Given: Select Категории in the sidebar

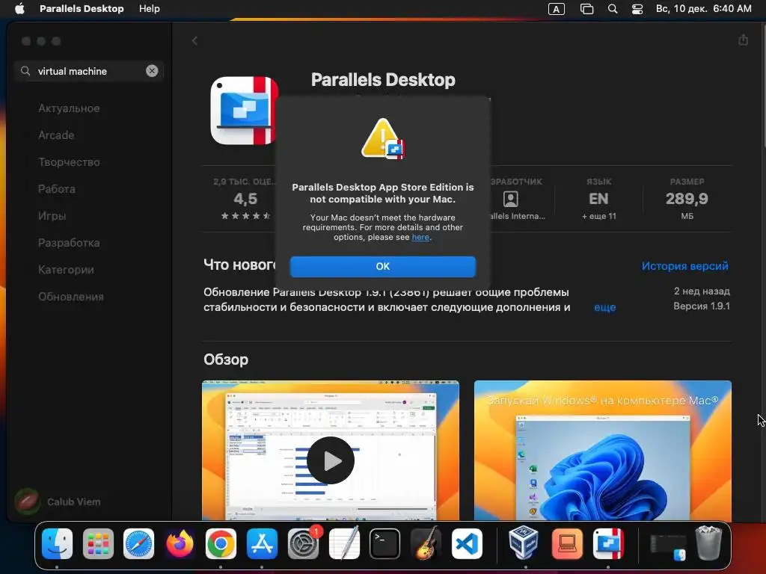Looking at the screenshot, I should click(66, 269).
